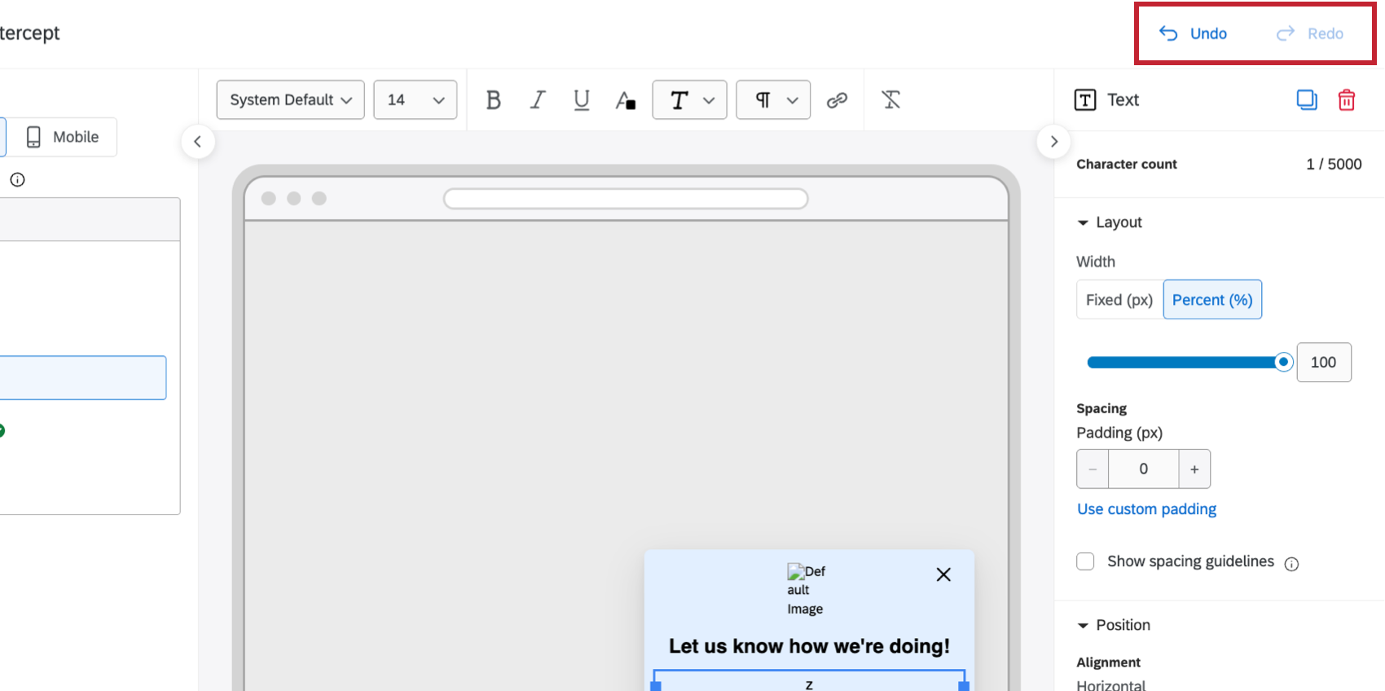Open the font size 14 dropdown
1385x691 pixels.
415,100
